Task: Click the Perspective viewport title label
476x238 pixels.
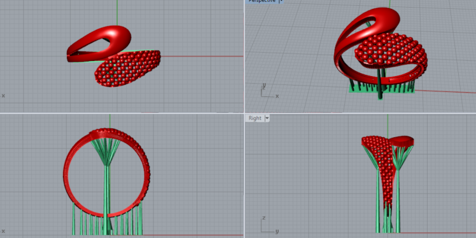Action: pyautogui.click(x=262, y=1)
